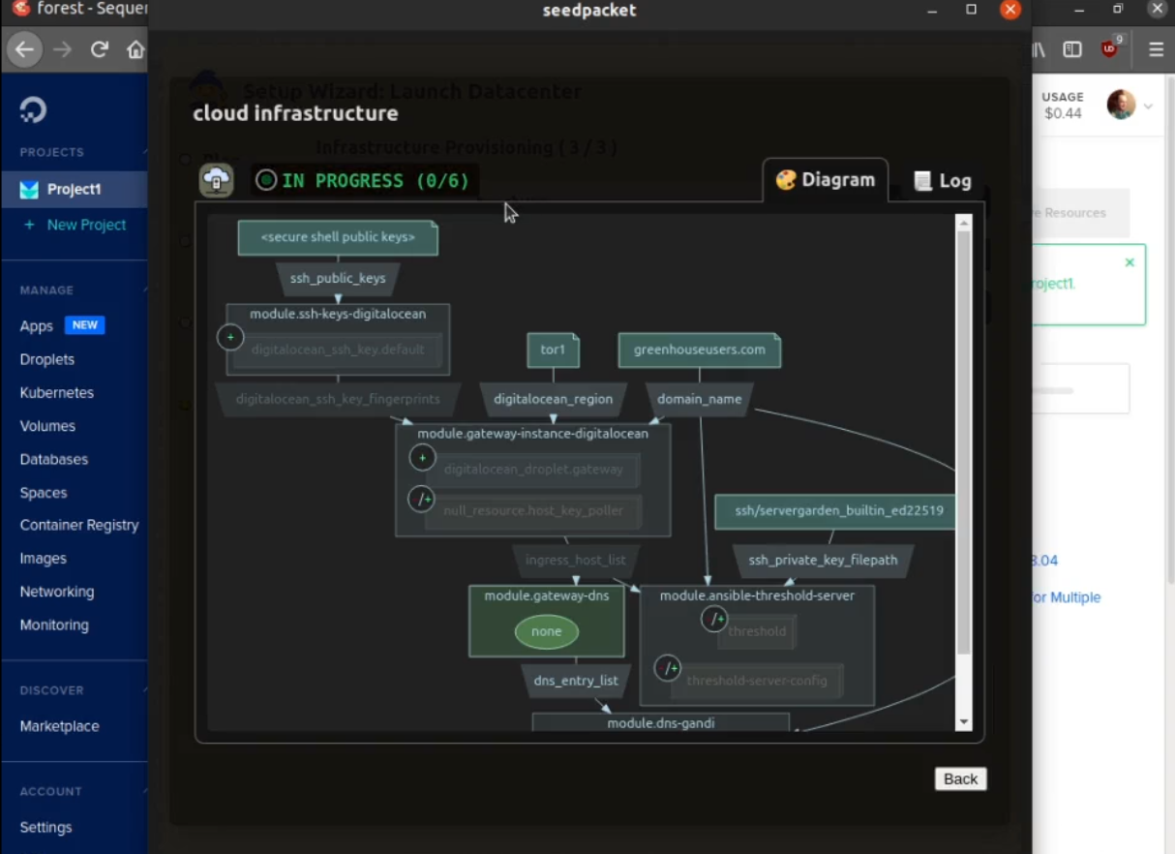
Task: Click the "digitalocean_ssh_key_fingerprints" output node
Action: [338, 399]
